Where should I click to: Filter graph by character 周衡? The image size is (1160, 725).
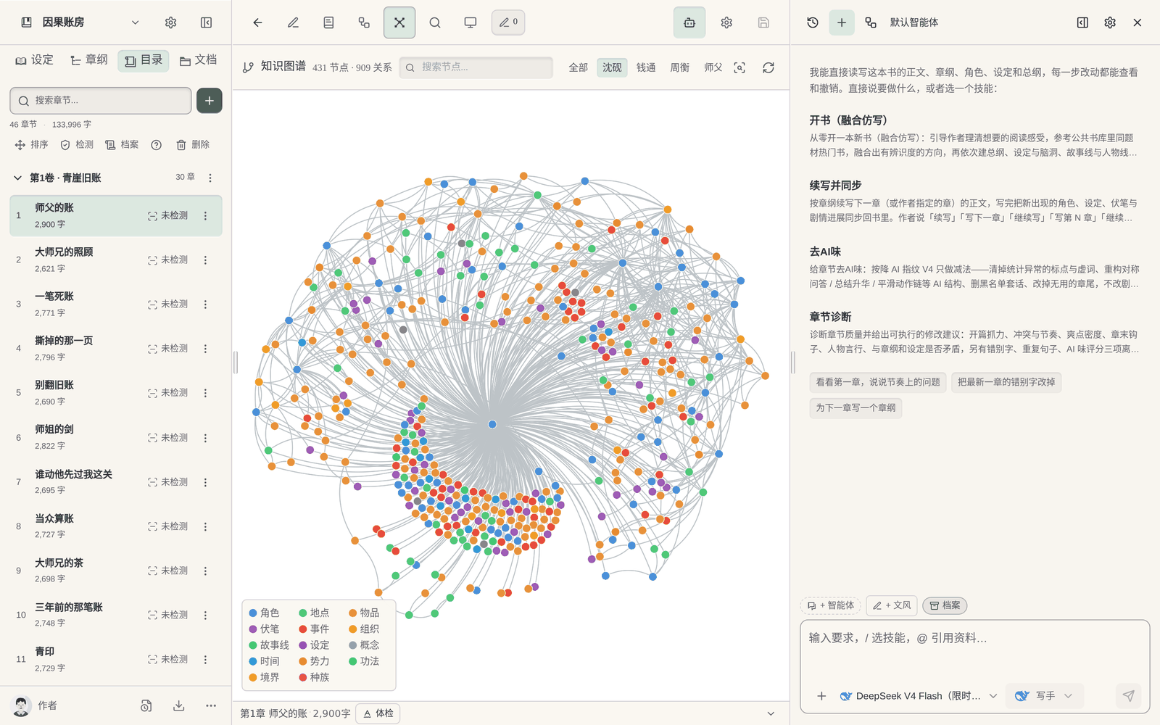pos(679,67)
